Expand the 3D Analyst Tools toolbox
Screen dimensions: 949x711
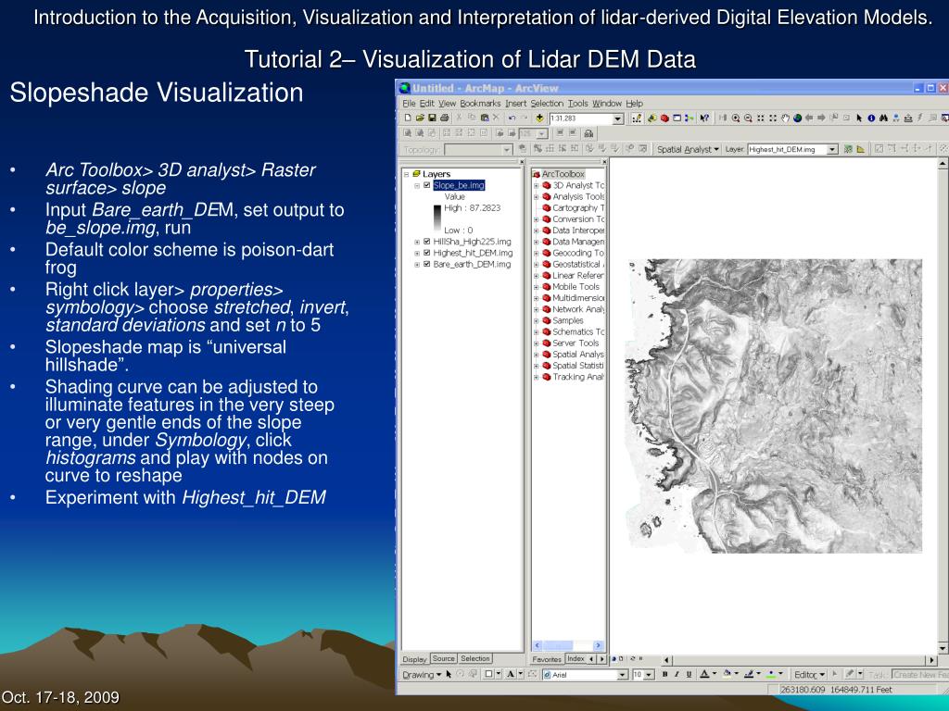[536, 185]
